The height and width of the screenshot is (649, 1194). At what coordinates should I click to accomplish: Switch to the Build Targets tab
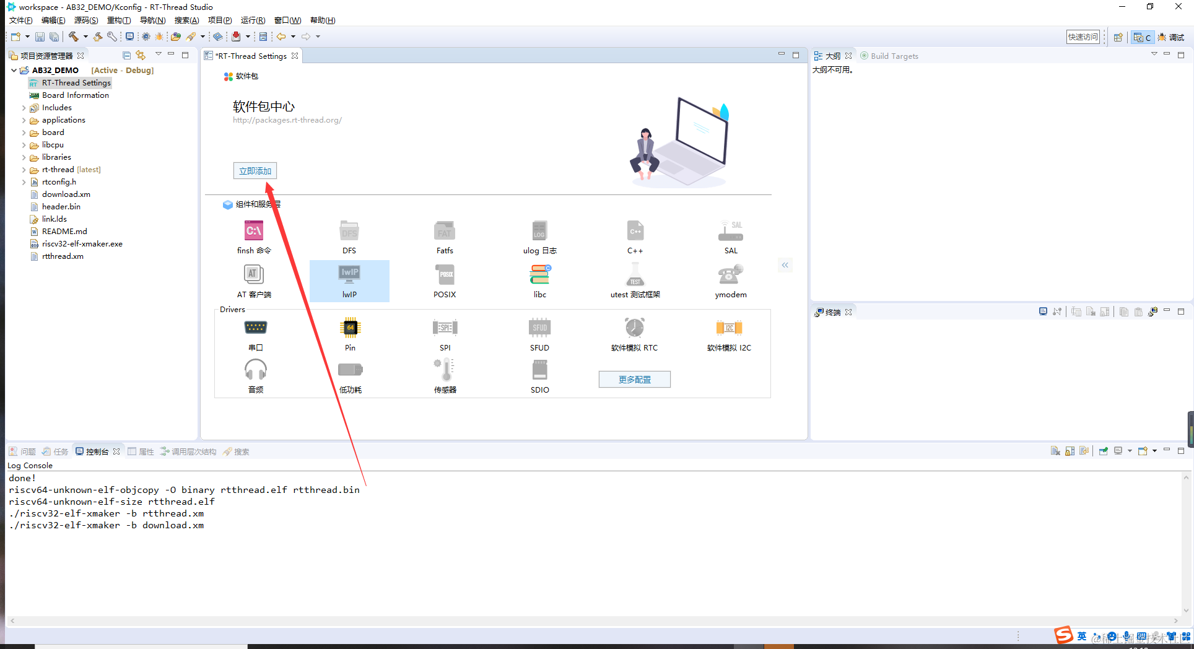click(x=889, y=56)
